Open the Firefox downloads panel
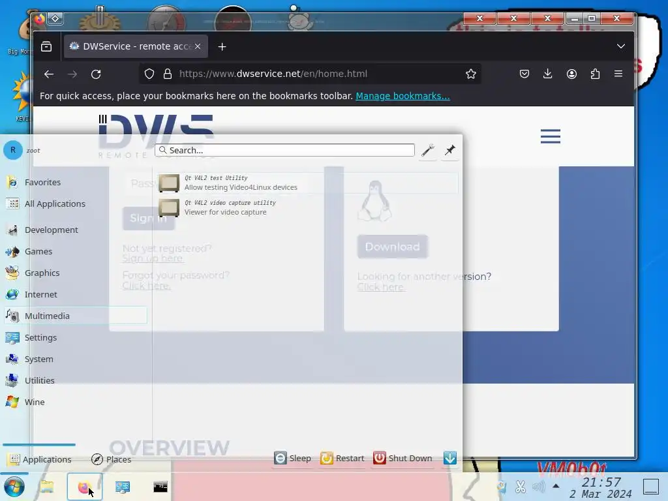 tap(548, 74)
